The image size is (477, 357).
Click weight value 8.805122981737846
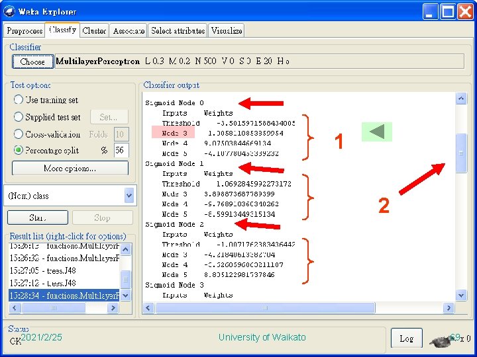pos(239,275)
